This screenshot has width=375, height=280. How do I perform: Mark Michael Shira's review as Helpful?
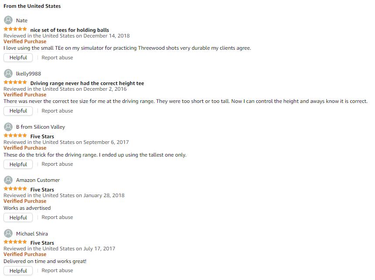point(18,271)
